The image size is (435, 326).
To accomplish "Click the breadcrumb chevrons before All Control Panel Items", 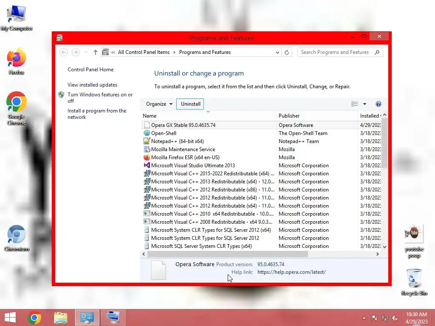I will [x=113, y=52].
